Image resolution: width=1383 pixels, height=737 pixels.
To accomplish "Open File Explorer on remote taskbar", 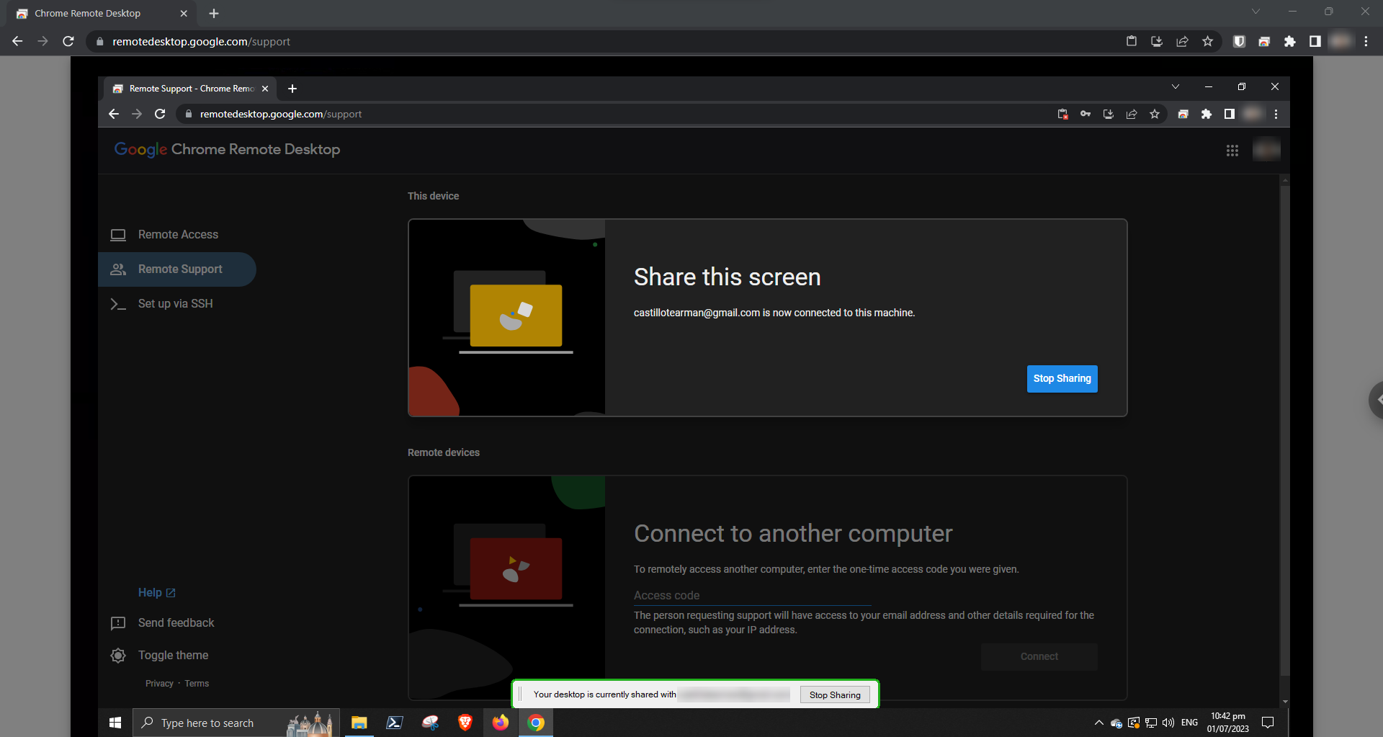I will tap(359, 723).
